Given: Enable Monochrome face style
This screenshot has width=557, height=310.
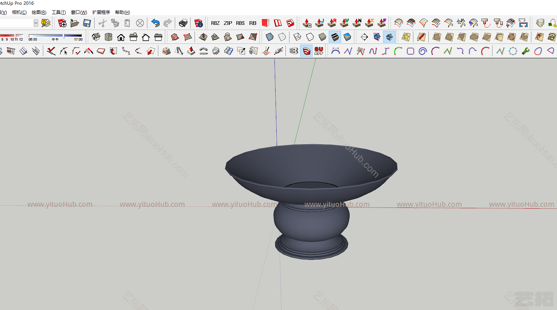Looking at the screenshot, I should [347, 37].
